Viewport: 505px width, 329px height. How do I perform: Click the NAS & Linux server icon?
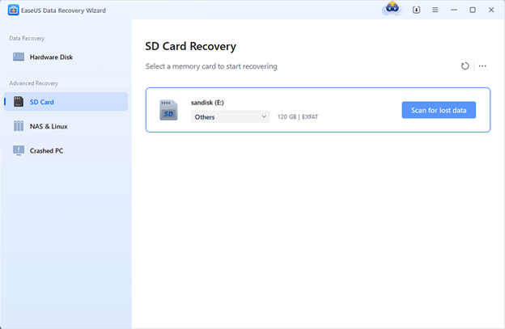[x=19, y=126]
